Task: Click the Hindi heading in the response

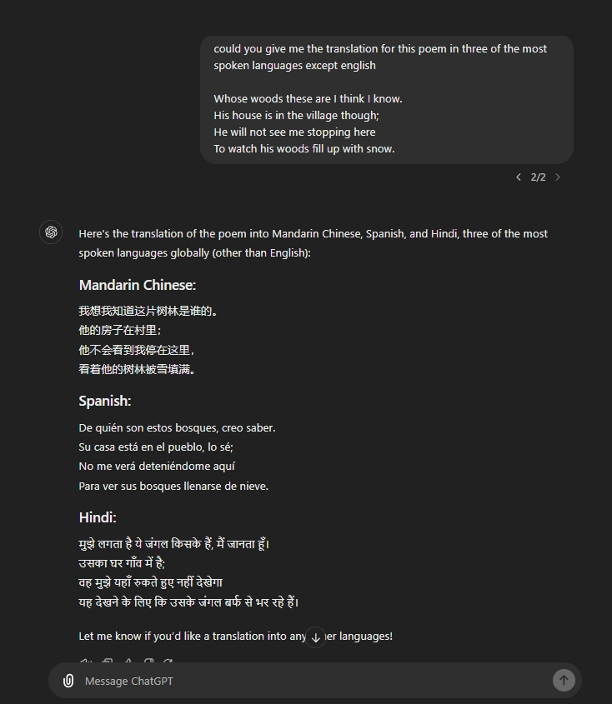Action: [97, 517]
